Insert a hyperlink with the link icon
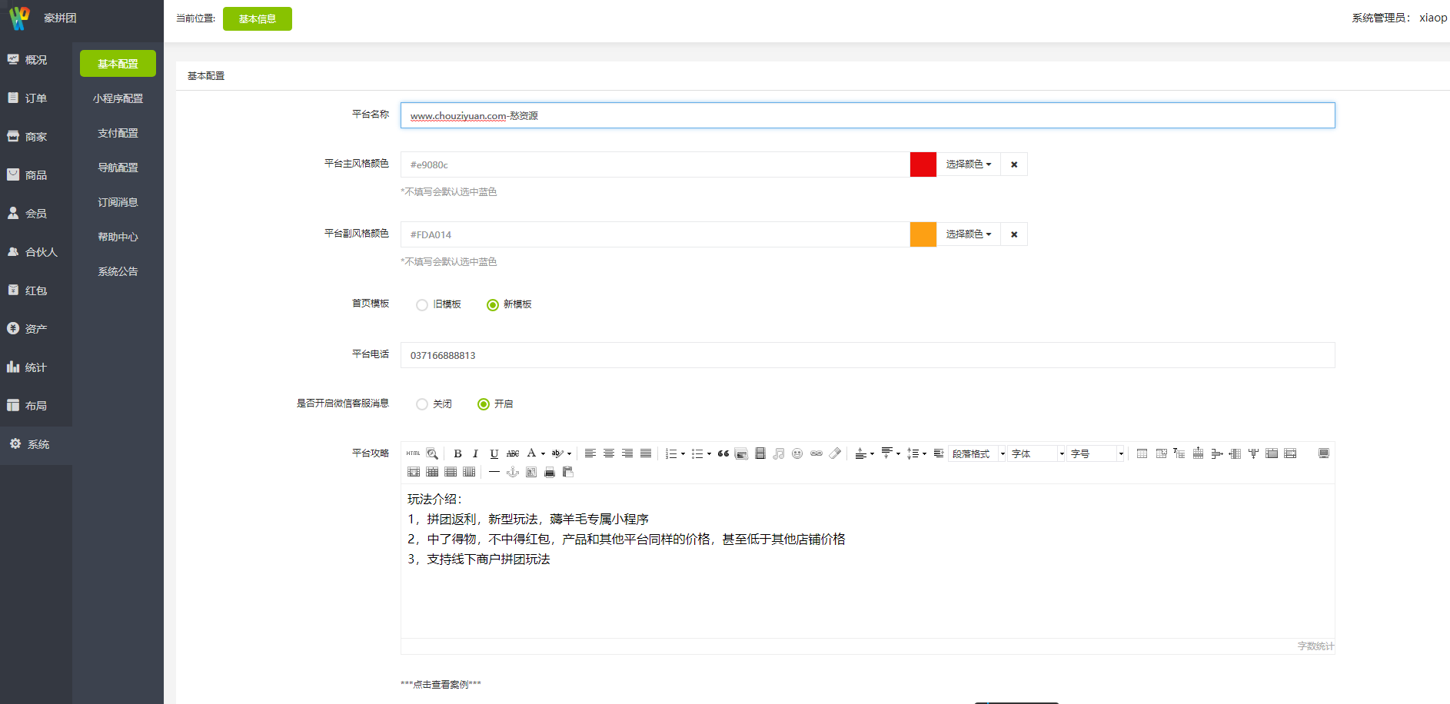The width and height of the screenshot is (1450, 704). click(x=816, y=453)
